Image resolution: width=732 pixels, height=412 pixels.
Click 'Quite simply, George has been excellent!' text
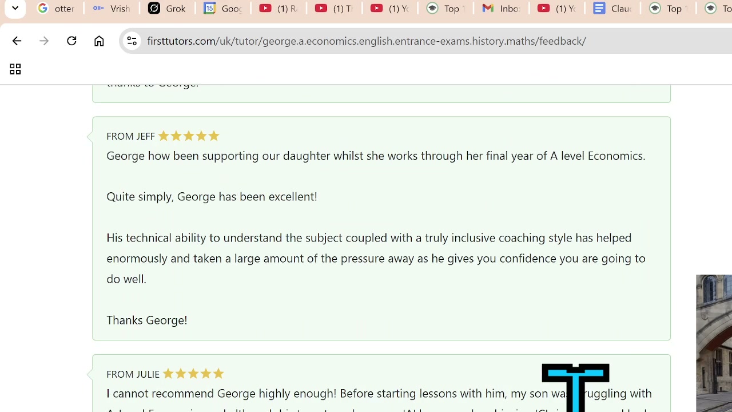click(x=212, y=196)
